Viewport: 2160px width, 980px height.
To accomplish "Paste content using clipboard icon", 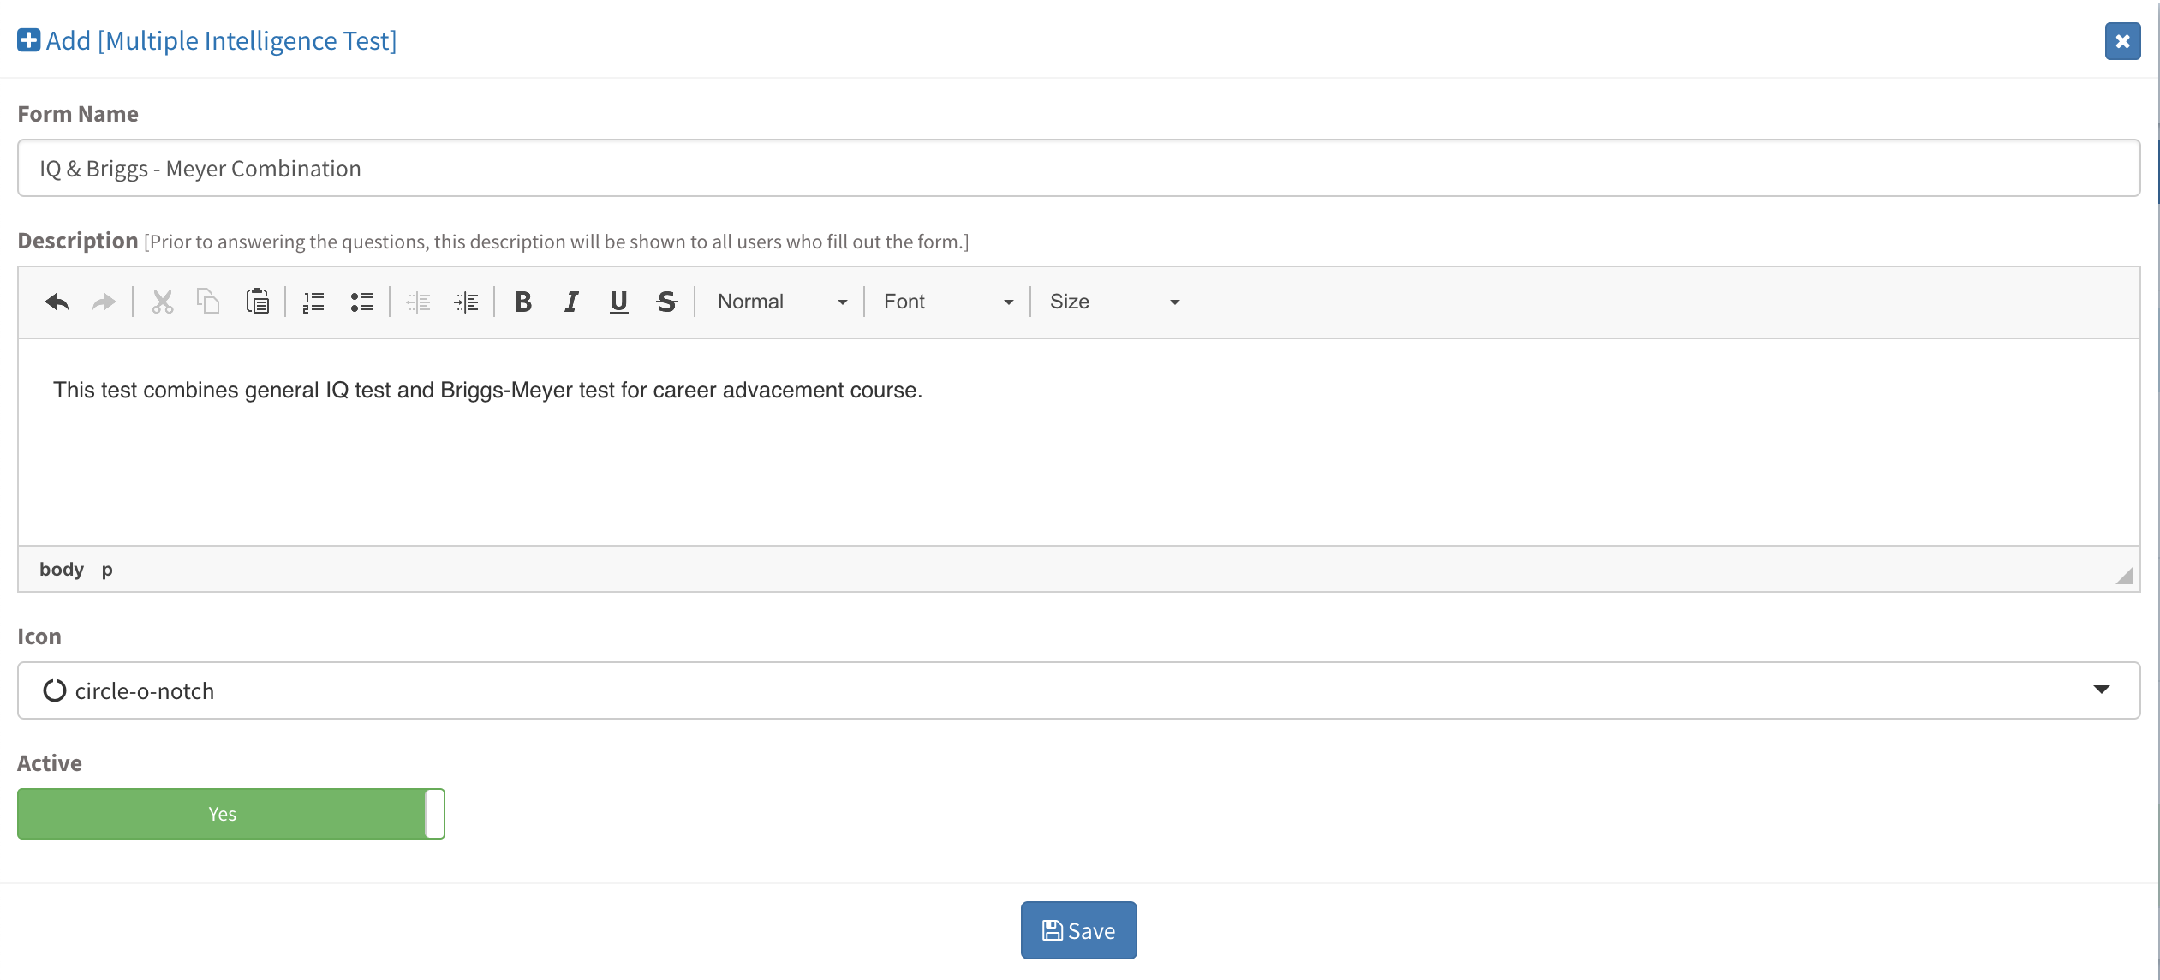I will coord(258,302).
